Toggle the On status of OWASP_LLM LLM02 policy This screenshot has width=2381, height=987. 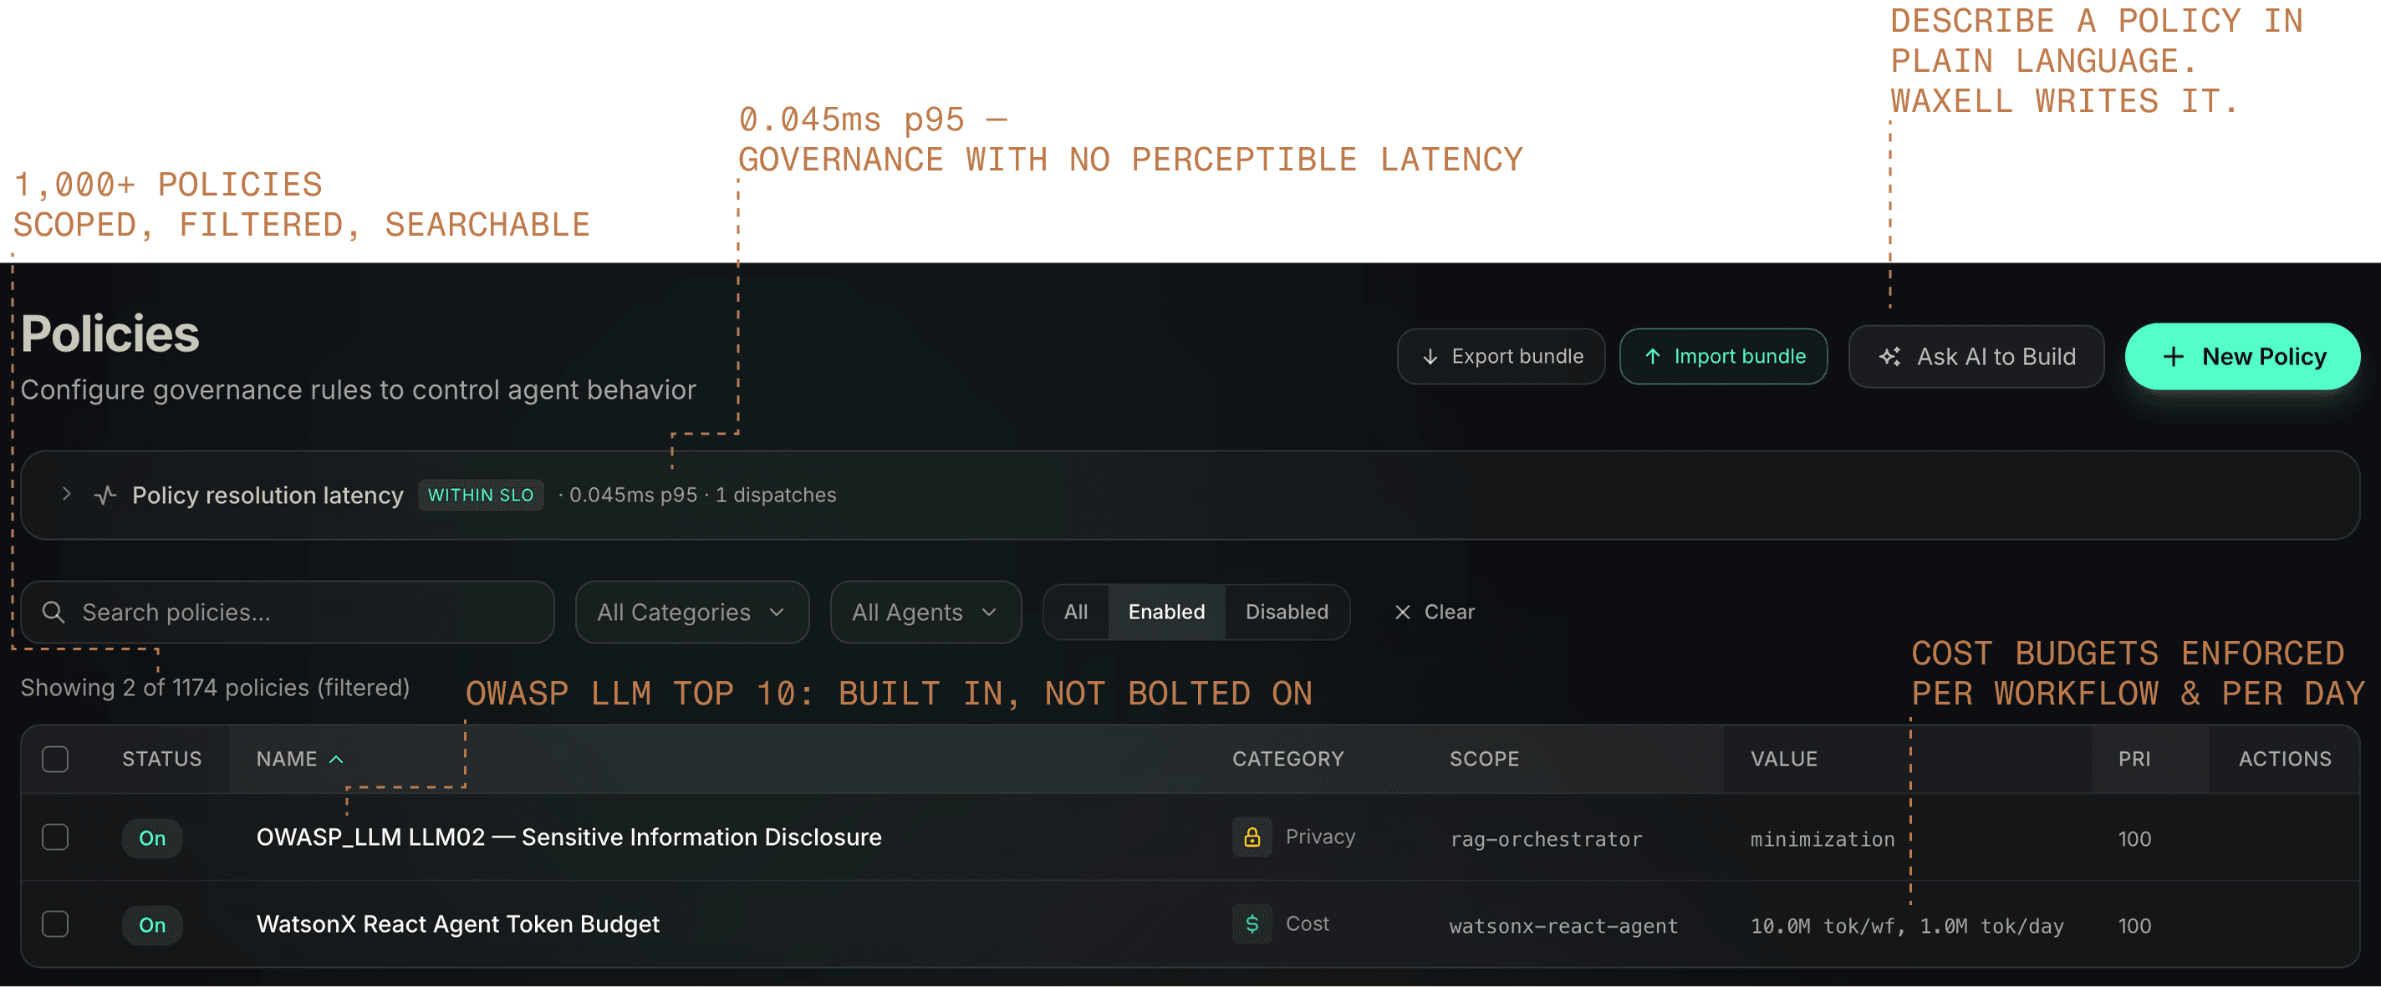152,838
